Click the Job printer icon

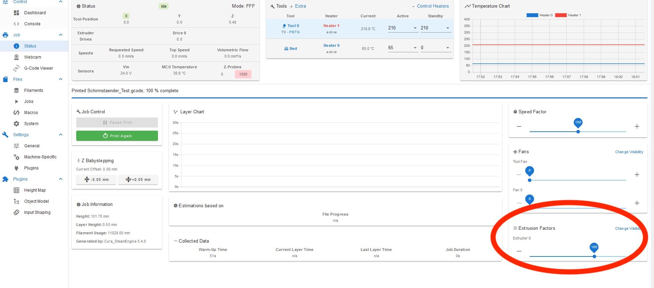tap(5, 35)
